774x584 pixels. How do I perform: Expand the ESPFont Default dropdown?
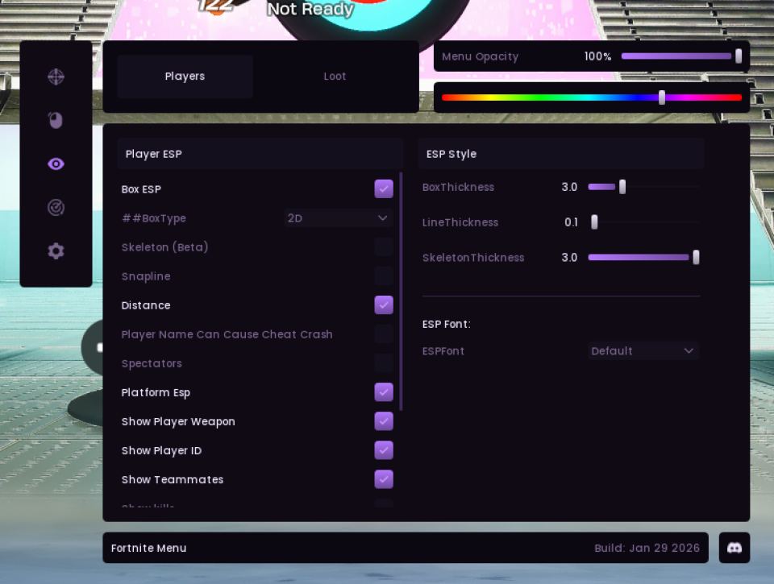[x=643, y=350]
